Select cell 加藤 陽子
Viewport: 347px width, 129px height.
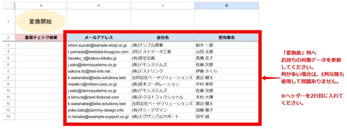227,110
